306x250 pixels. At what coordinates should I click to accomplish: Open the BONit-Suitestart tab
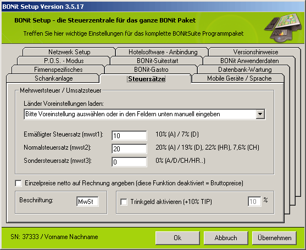(157, 61)
